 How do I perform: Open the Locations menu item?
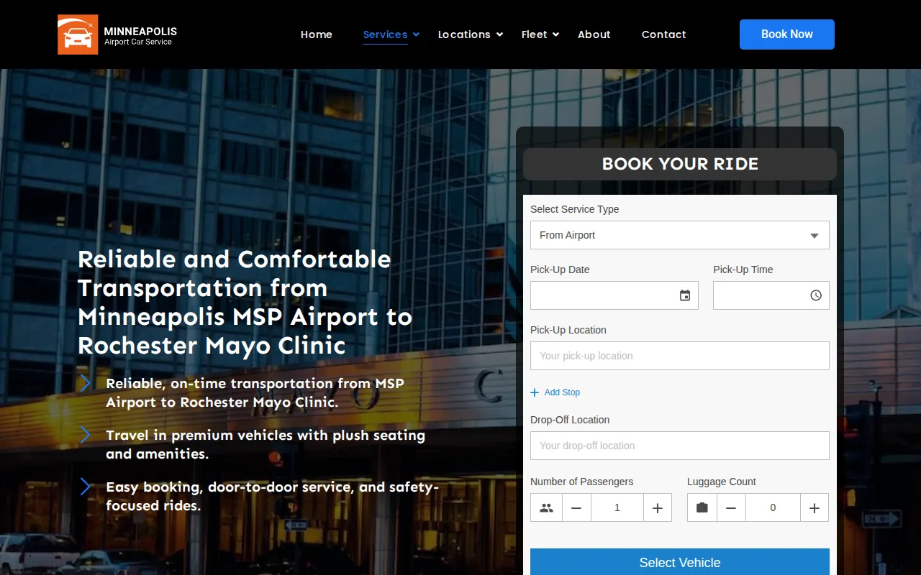click(x=464, y=34)
